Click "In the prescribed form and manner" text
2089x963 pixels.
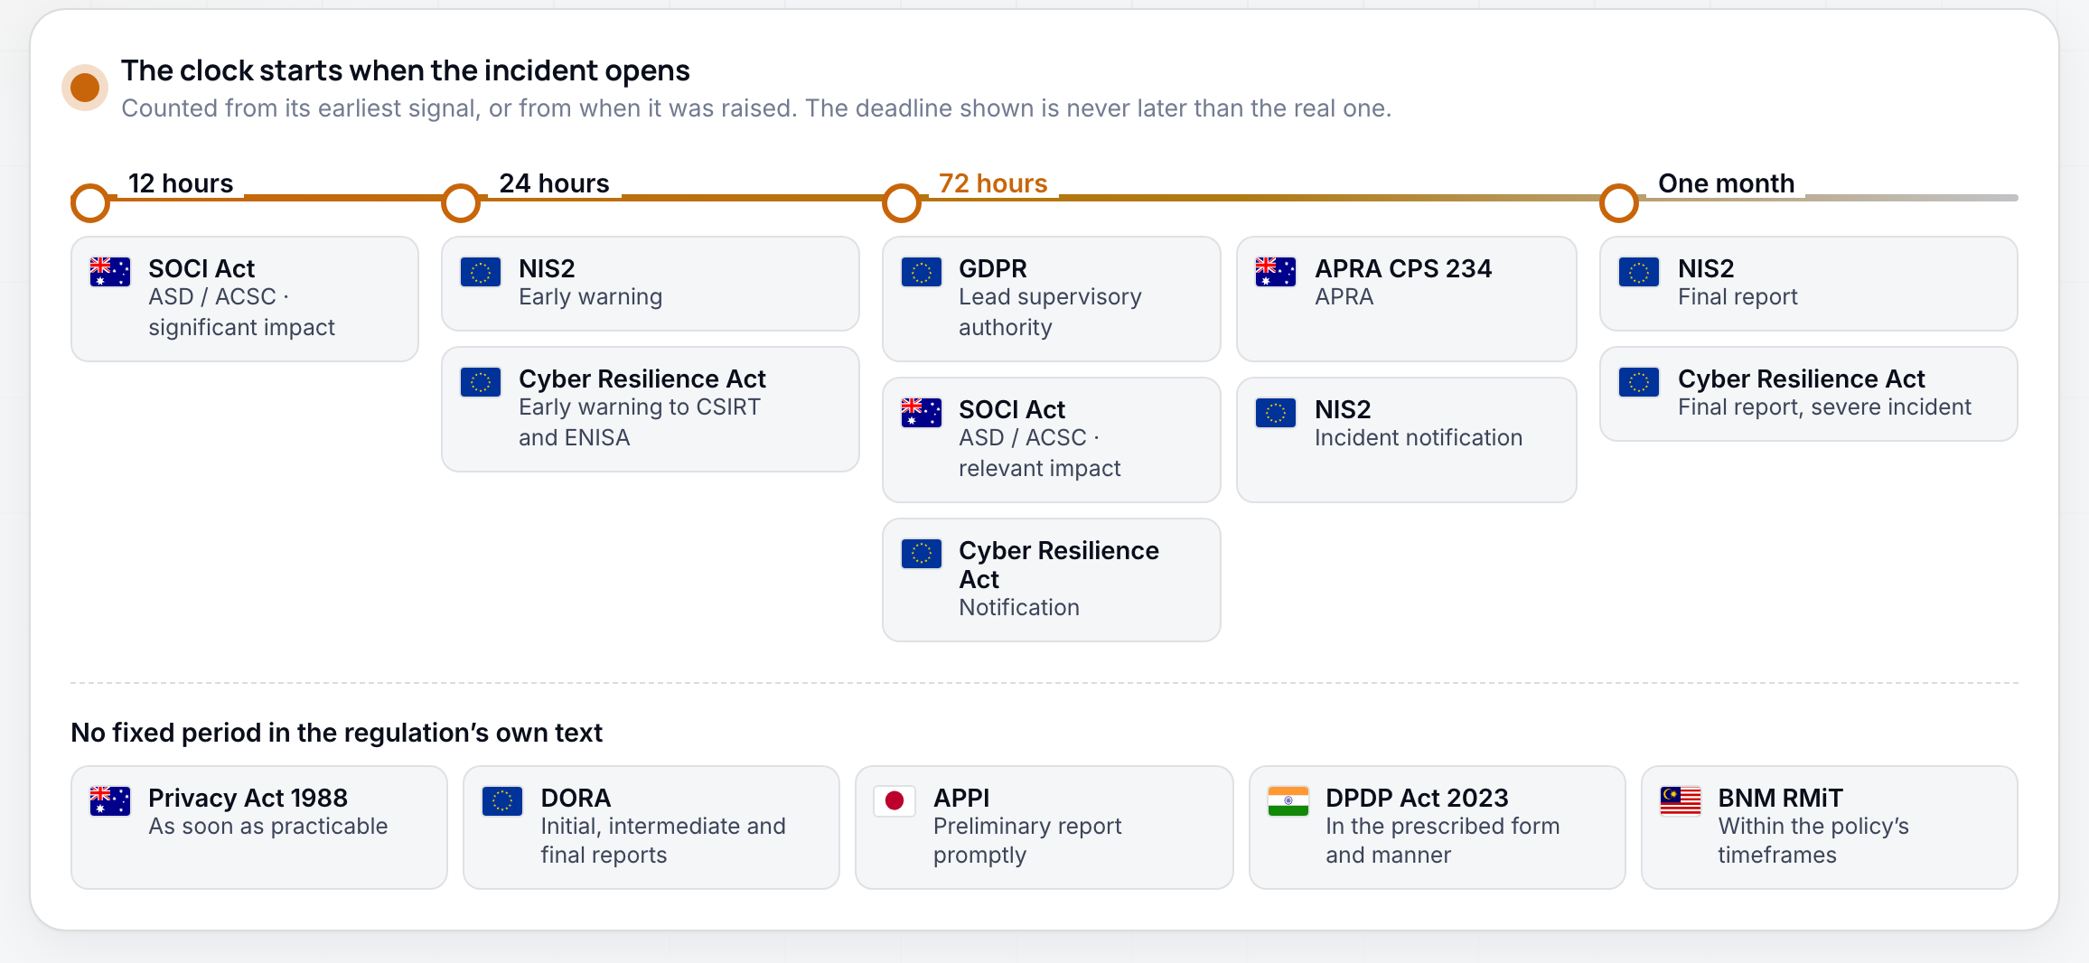1443,840
